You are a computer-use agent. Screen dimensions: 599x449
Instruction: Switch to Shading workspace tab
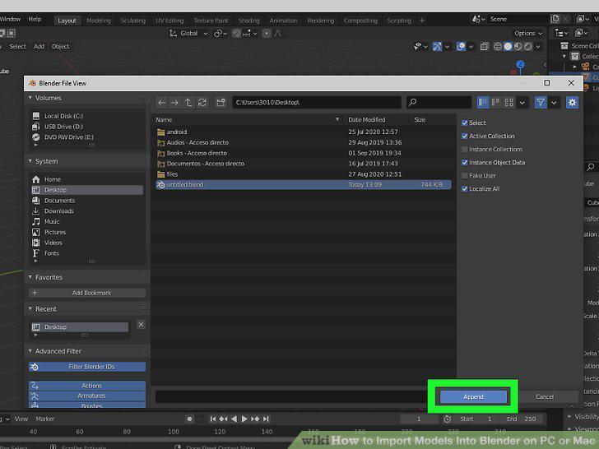[x=249, y=21]
